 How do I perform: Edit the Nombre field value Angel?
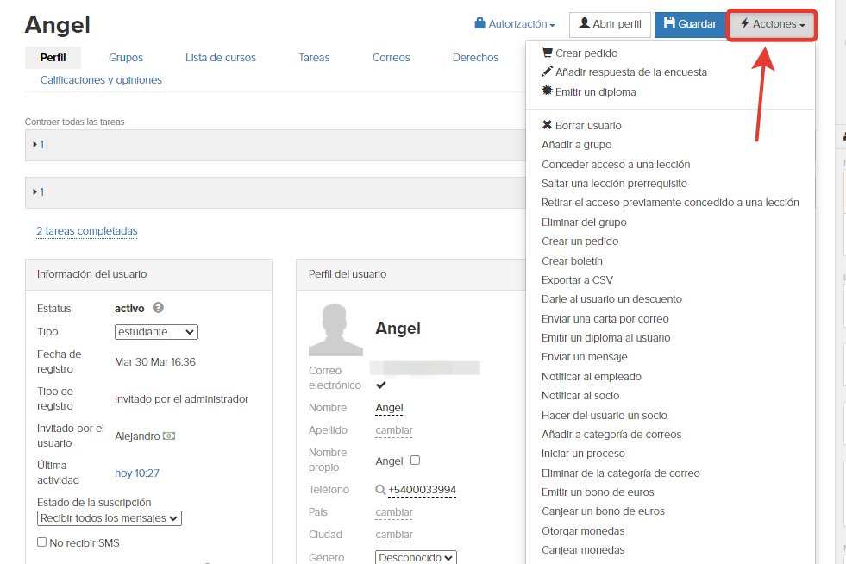click(389, 408)
